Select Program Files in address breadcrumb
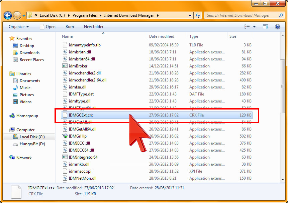288x203 pixels. point(85,15)
